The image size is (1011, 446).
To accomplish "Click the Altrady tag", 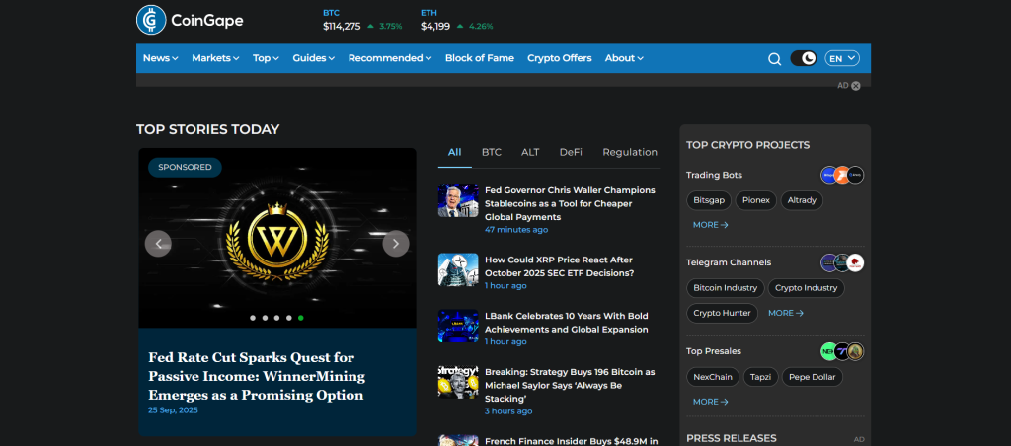I will (802, 200).
